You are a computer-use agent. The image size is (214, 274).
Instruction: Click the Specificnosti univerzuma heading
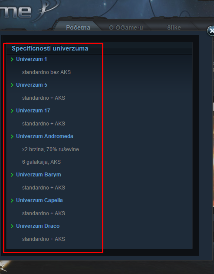coord(50,48)
